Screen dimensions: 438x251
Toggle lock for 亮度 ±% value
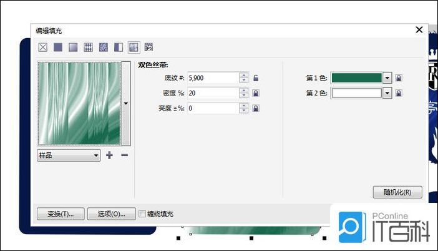click(256, 108)
